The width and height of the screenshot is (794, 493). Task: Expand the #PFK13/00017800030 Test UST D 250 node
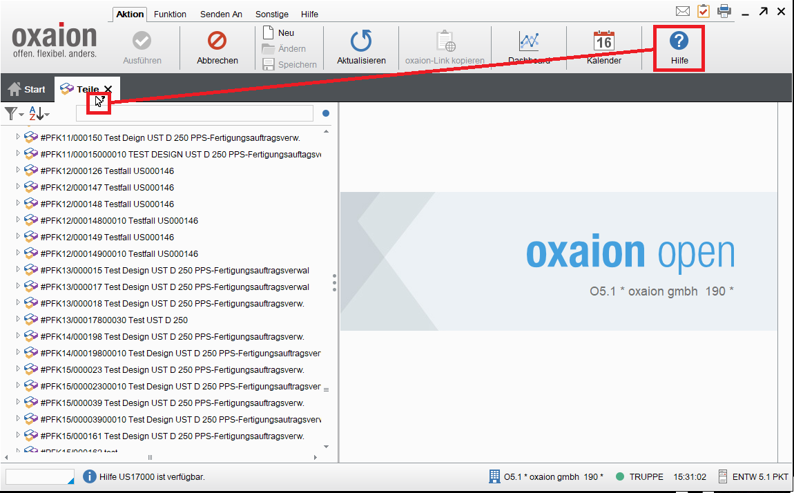[x=19, y=320]
